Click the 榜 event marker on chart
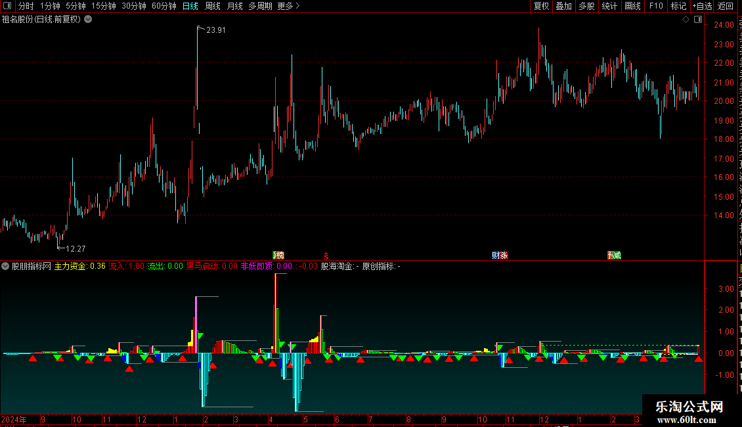This screenshot has height=427, width=742. tap(278, 255)
